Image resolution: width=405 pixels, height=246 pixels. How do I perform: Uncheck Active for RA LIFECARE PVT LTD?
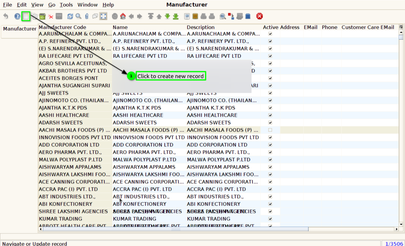point(270,56)
